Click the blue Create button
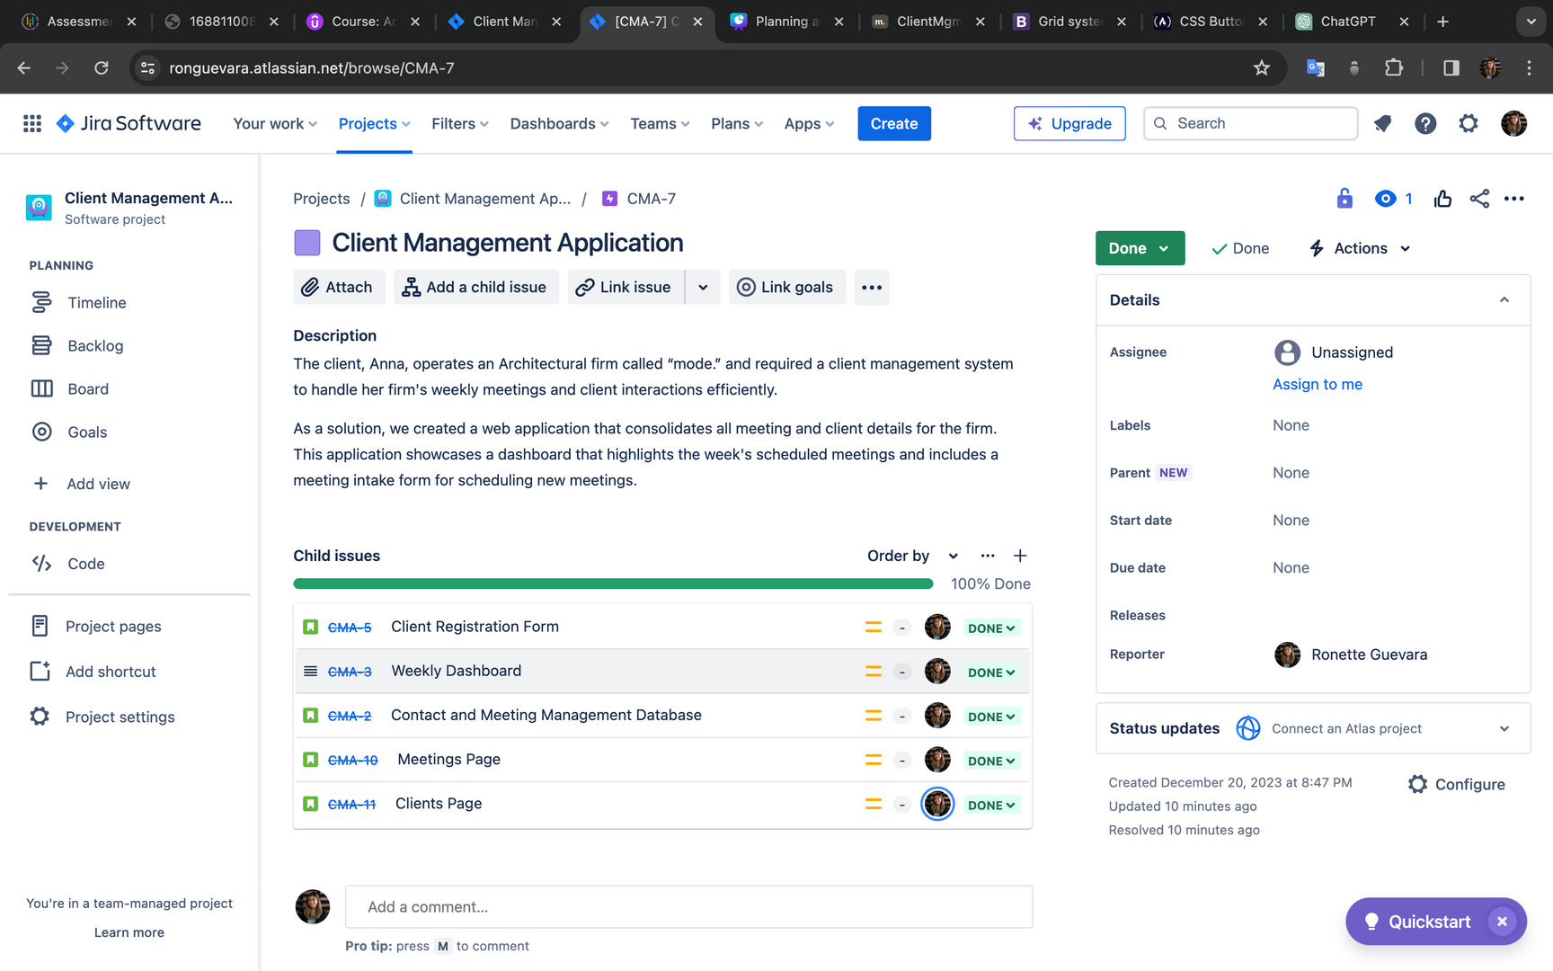 893,124
